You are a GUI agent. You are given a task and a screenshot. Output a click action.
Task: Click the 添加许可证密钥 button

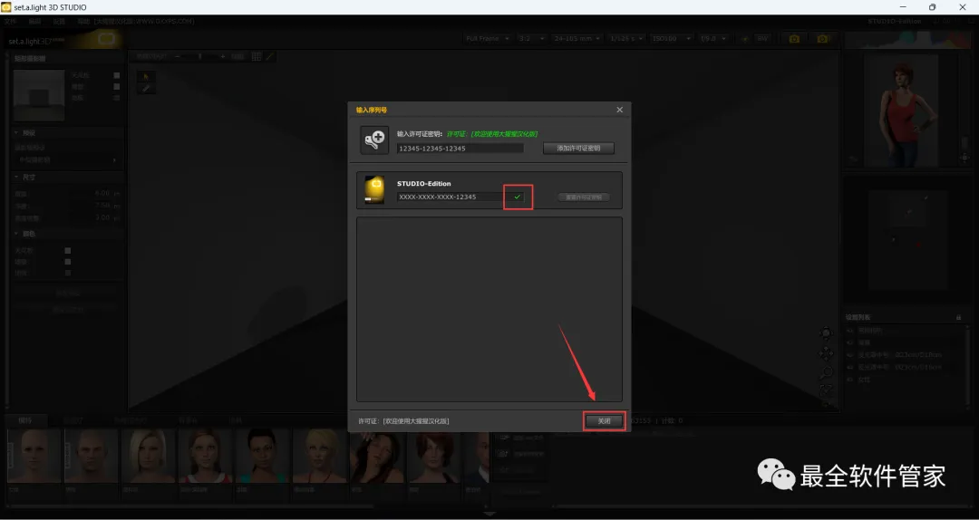pos(578,149)
